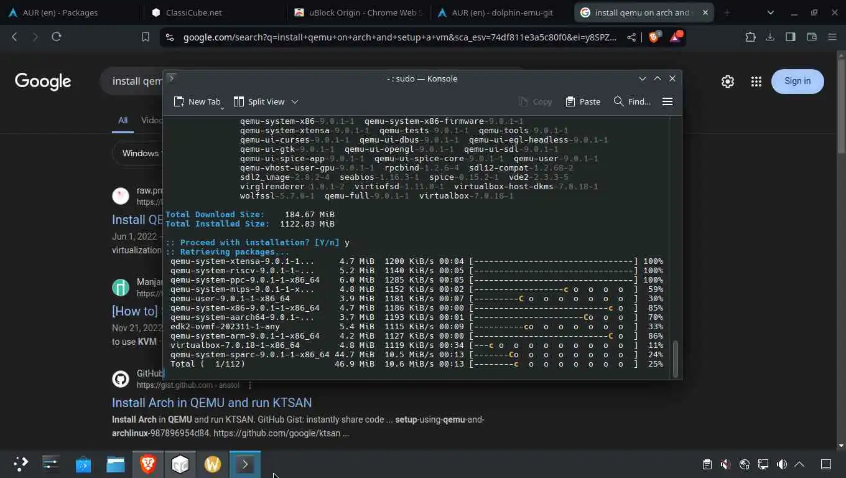
Task: Expand the New Tab dropdown arrow
Action: coord(222,107)
